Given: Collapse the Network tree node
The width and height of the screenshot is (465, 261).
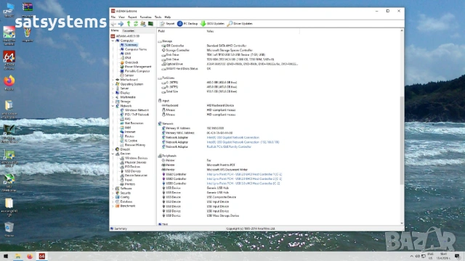Looking at the screenshot, I should coord(113,106).
